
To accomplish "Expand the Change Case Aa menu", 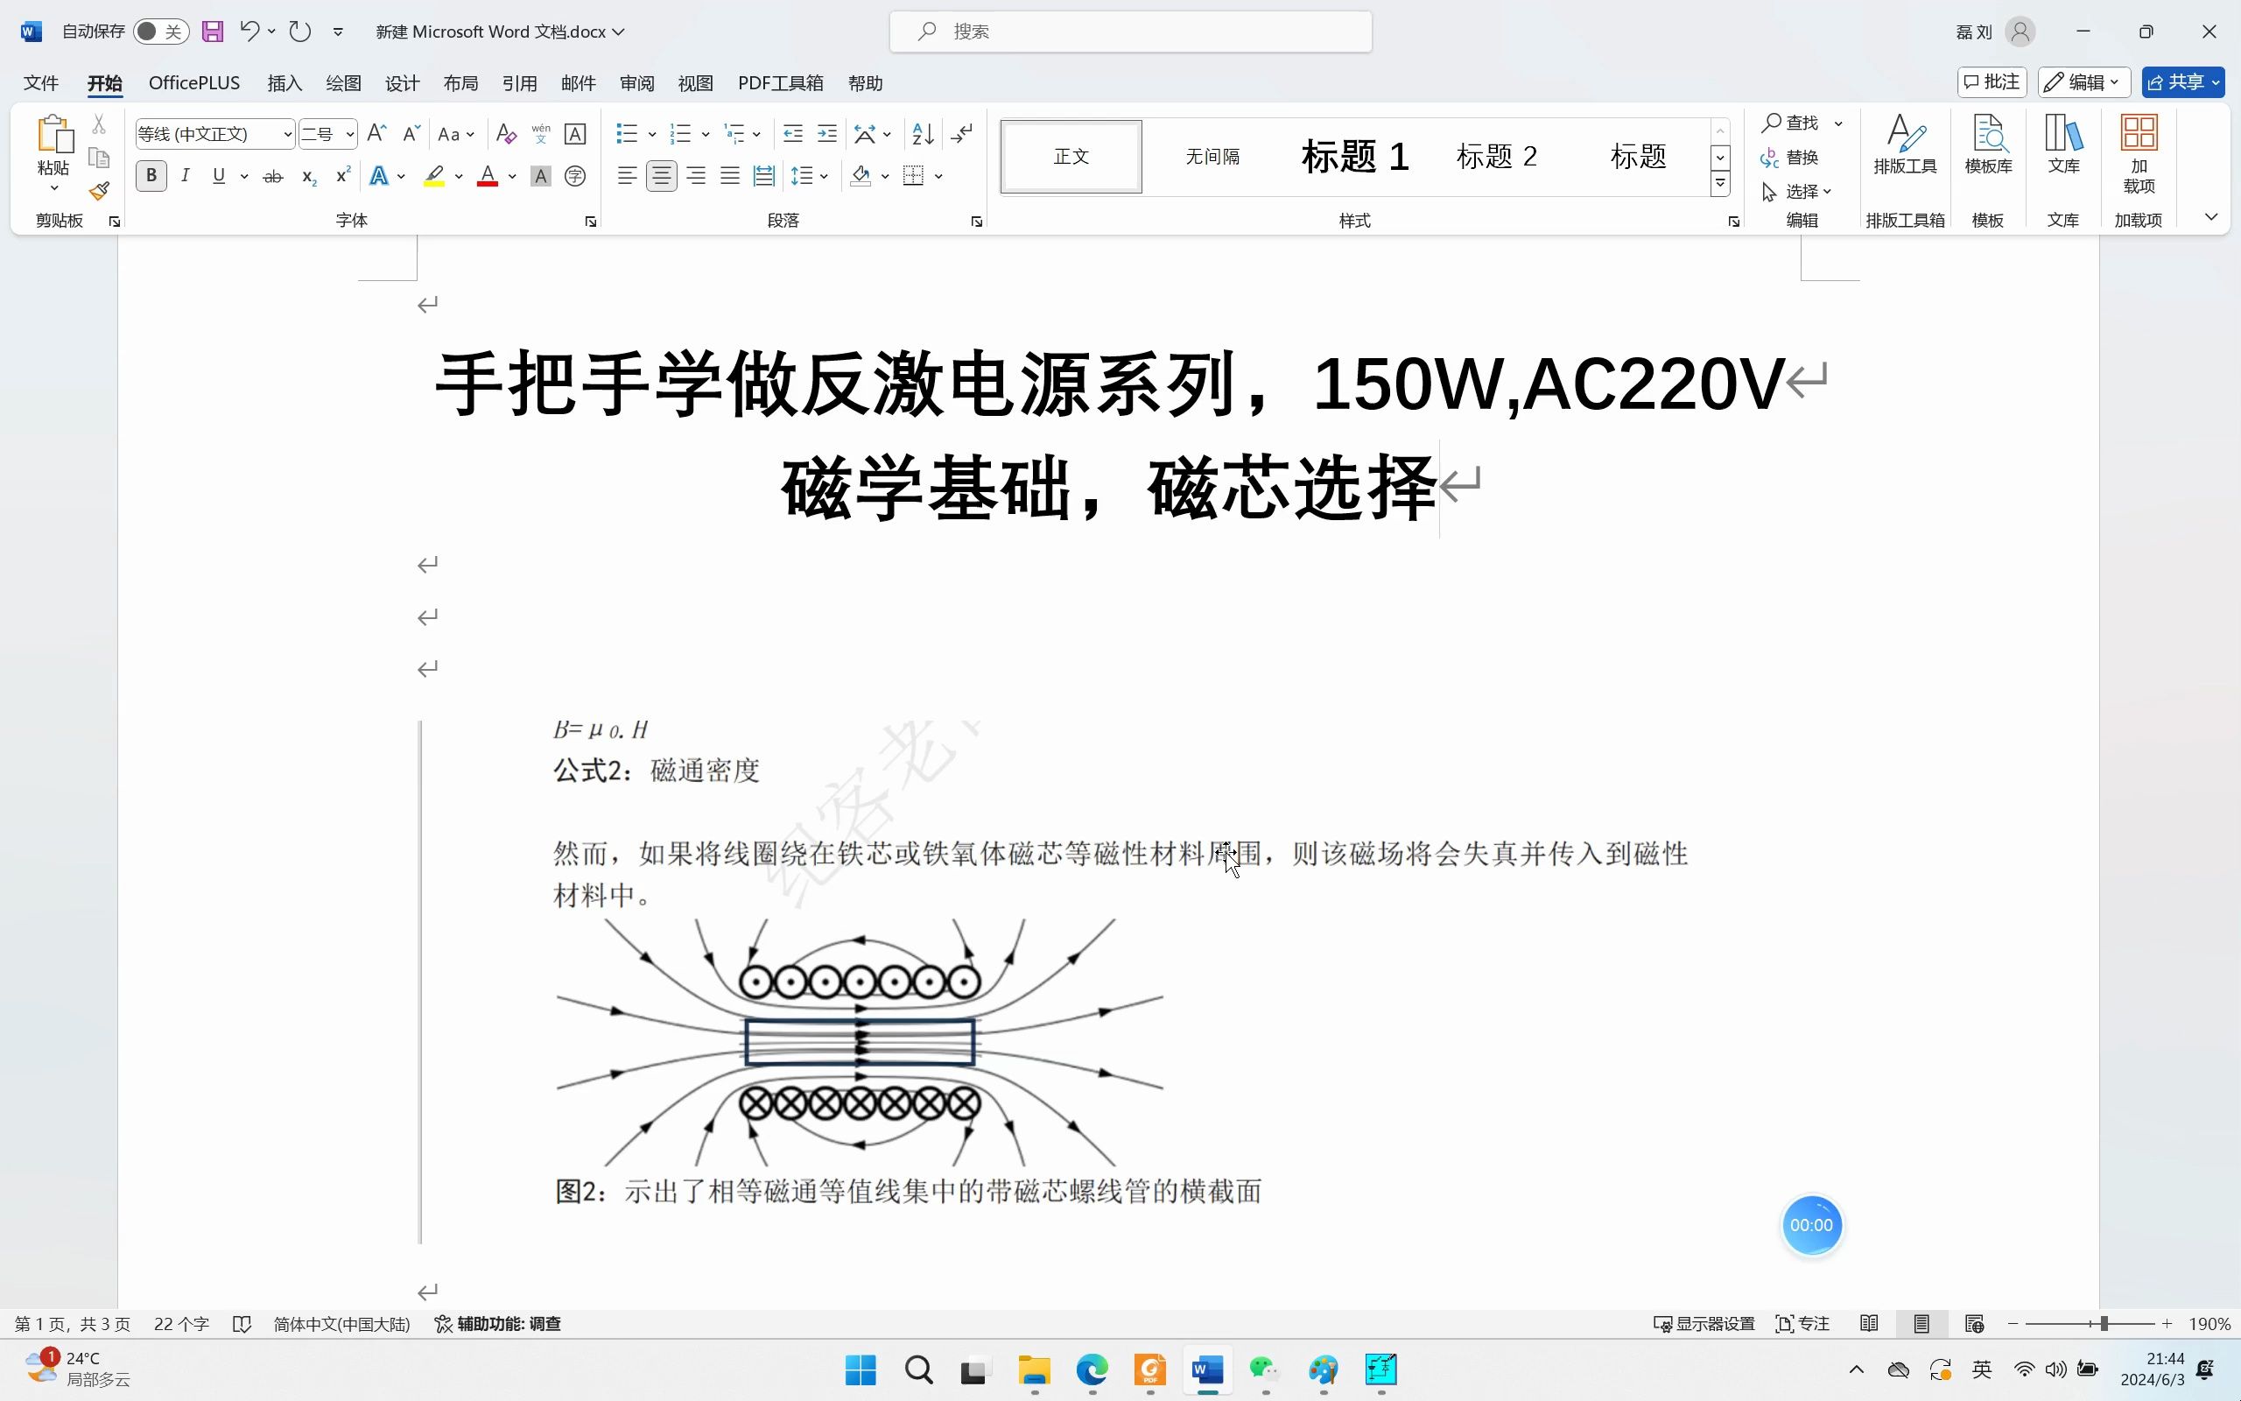I will (457, 134).
